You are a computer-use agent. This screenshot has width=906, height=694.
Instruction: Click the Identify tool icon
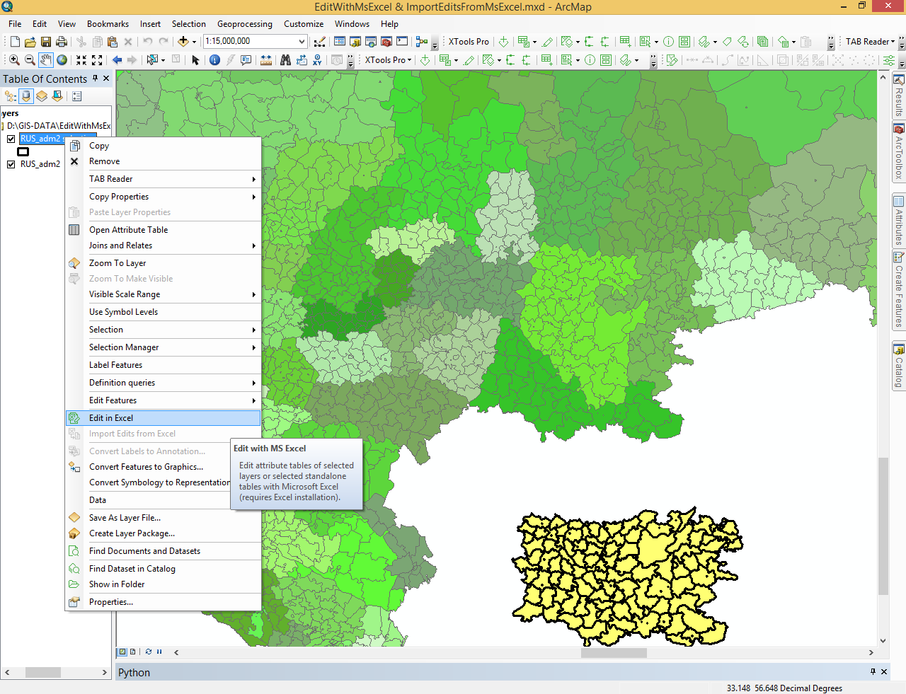(x=214, y=60)
